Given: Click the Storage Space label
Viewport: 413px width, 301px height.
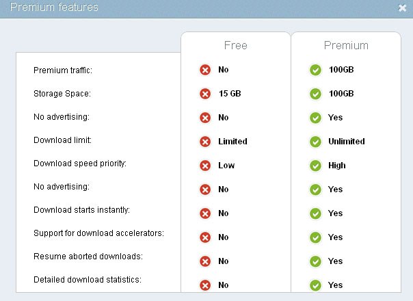Looking at the screenshot, I should pyautogui.click(x=62, y=93).
